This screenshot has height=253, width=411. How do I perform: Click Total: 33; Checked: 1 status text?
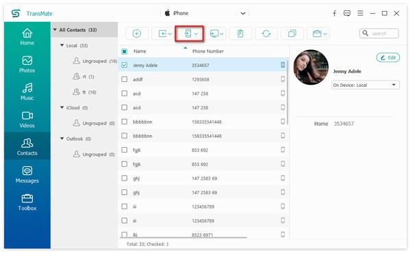(x=147, y=244)
